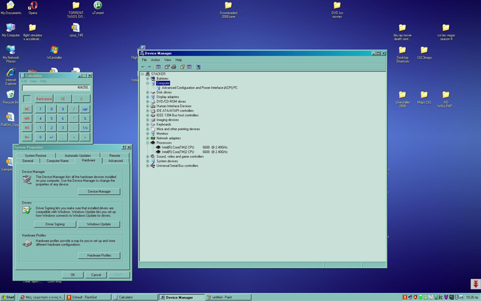Click the taskbar clock showing 10:26
This screenshot has height=301, width=481.
(x=473, y=297)
